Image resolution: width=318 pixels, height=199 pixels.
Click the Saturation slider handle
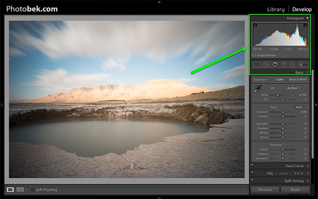[x=283, y=158]
